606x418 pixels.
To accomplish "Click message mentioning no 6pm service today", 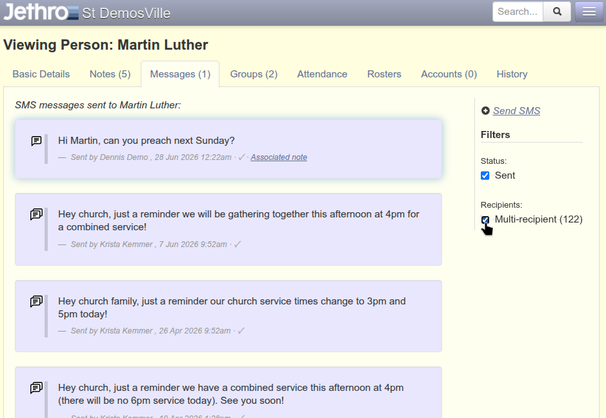I will click(x=231, y=394).
